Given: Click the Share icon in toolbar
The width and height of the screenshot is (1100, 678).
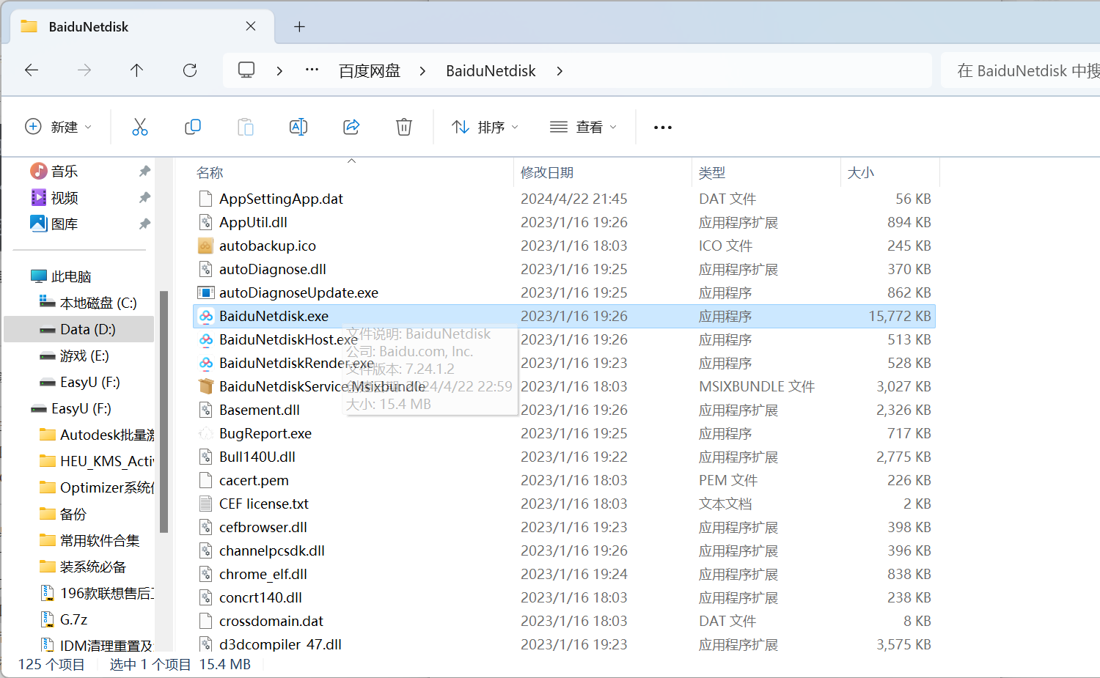Looking at the screenshot, I should coord(351,127).
